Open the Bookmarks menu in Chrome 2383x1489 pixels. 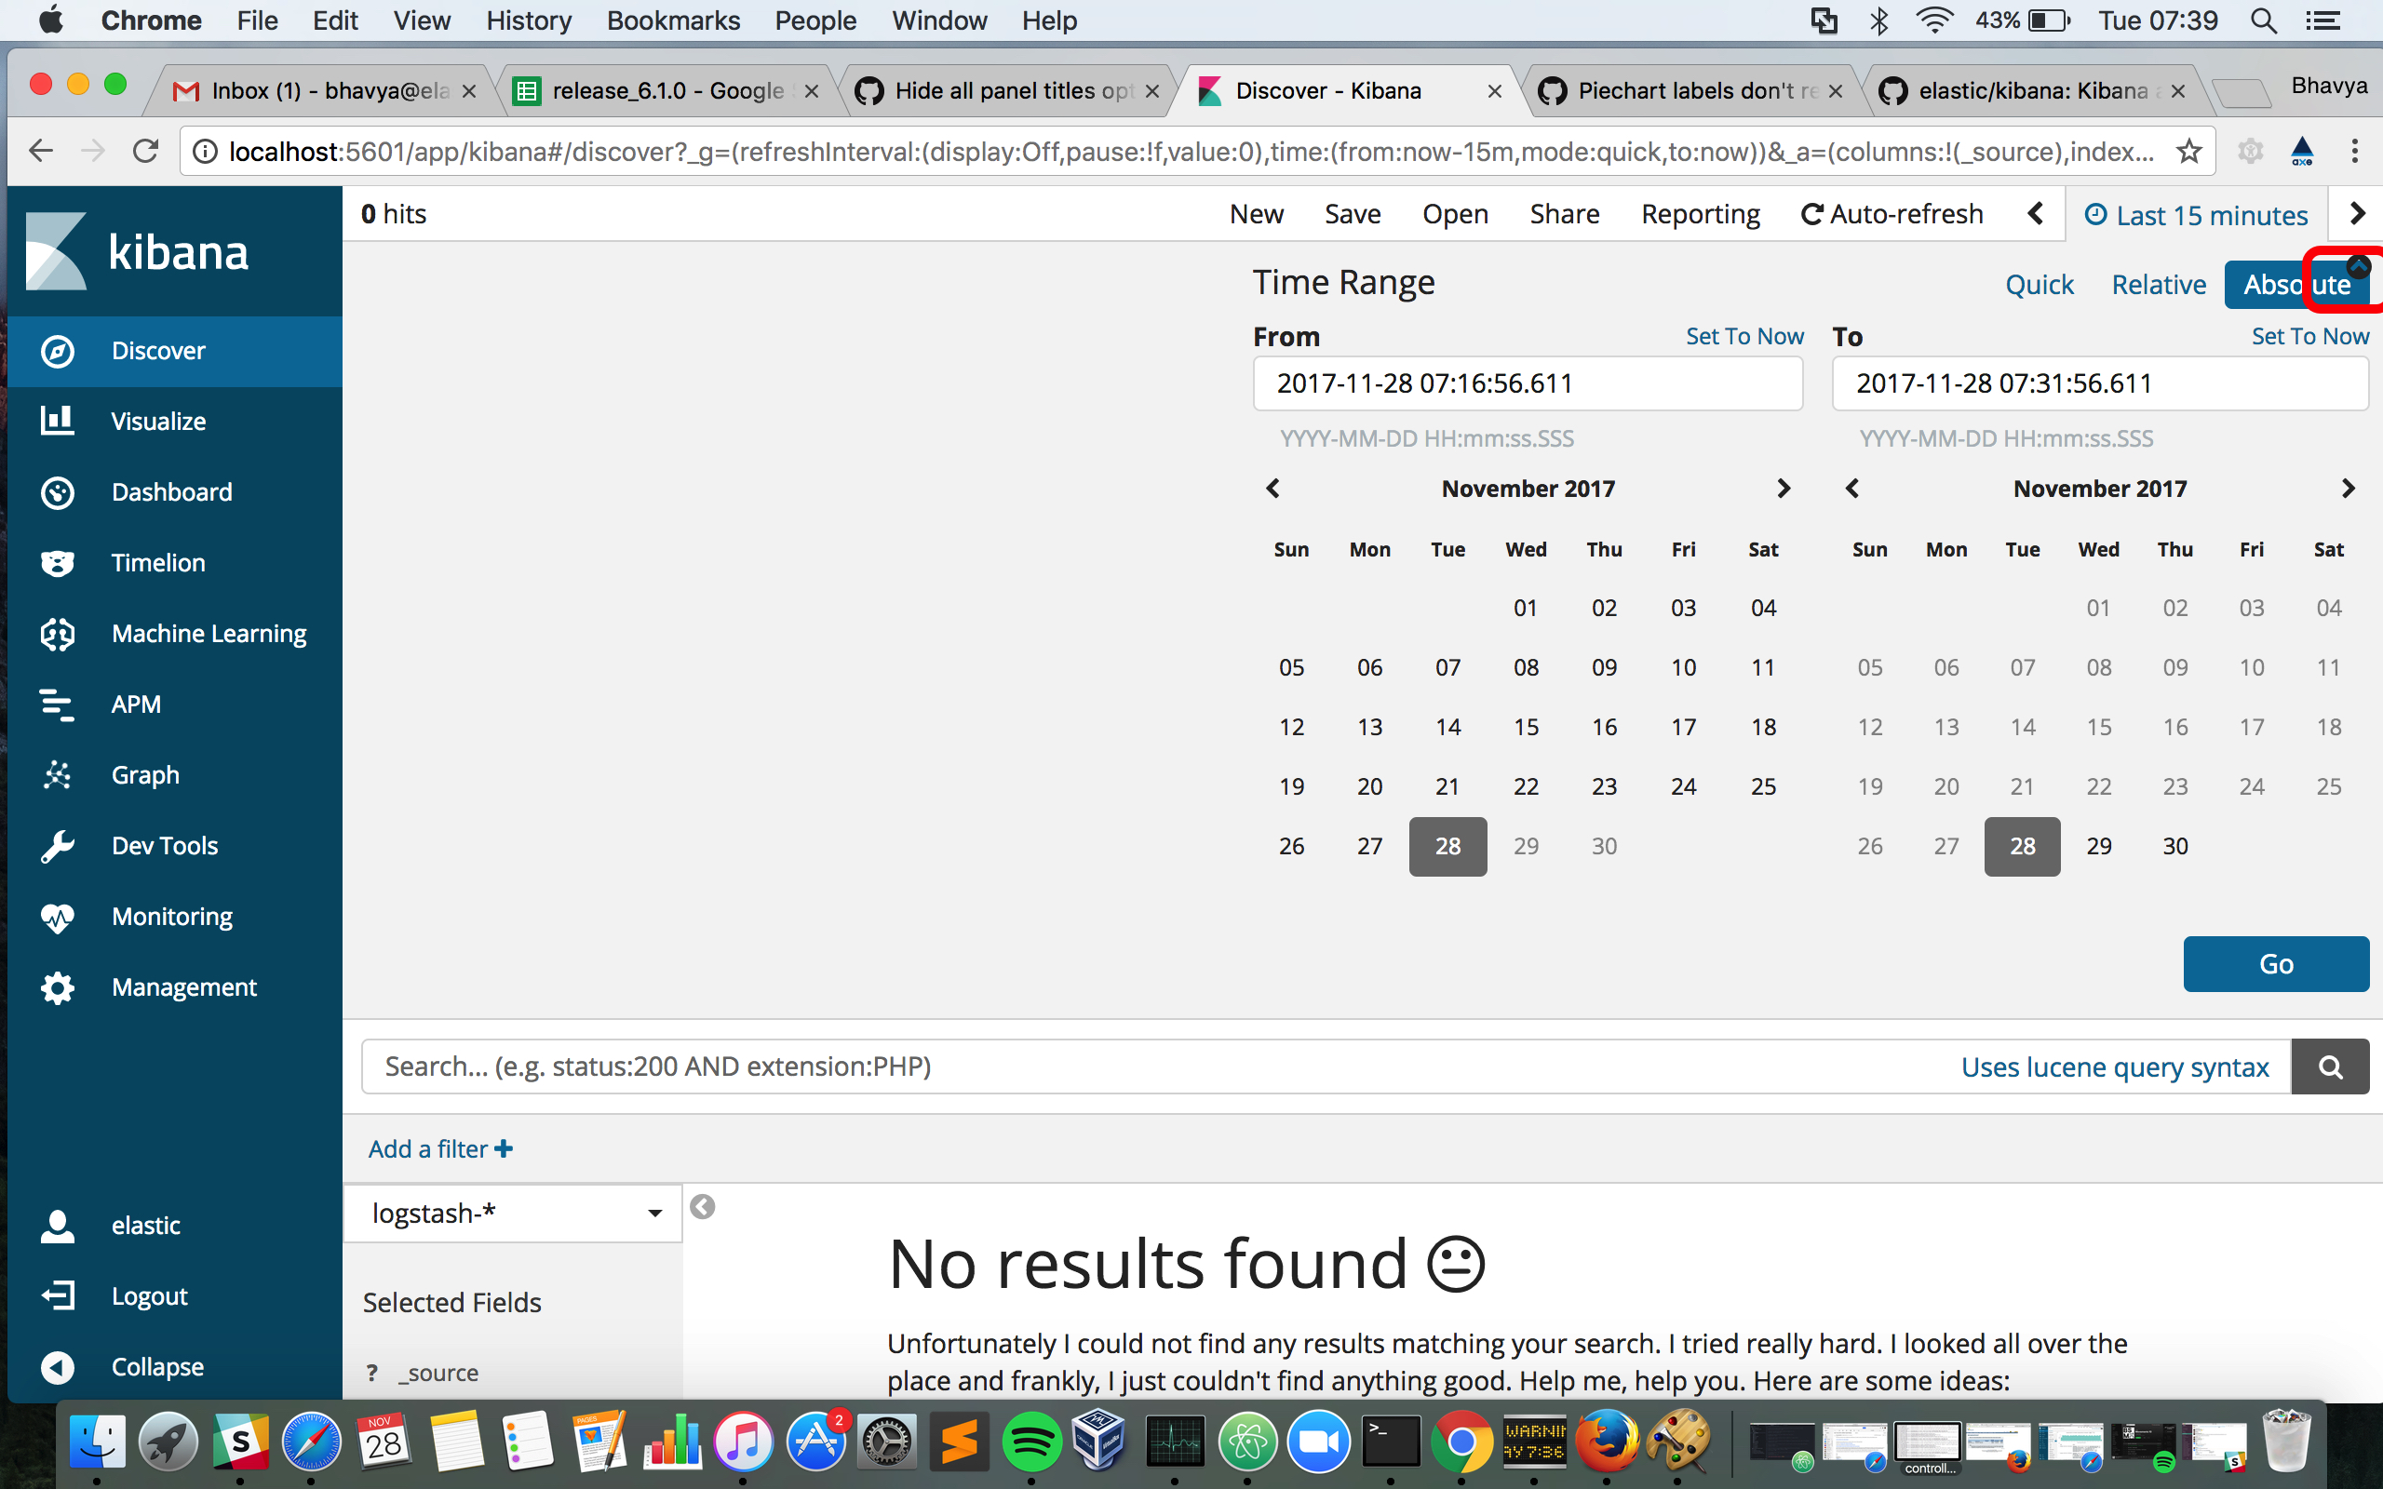point(673,20)
